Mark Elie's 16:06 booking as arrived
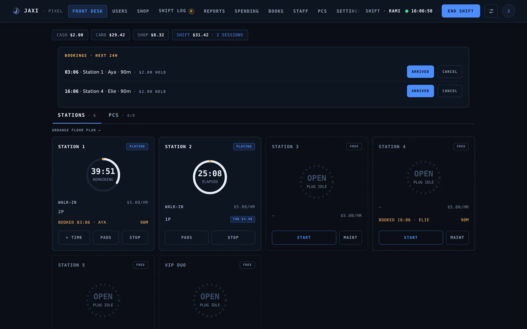527x329 pixels. [x=420, y=91]
